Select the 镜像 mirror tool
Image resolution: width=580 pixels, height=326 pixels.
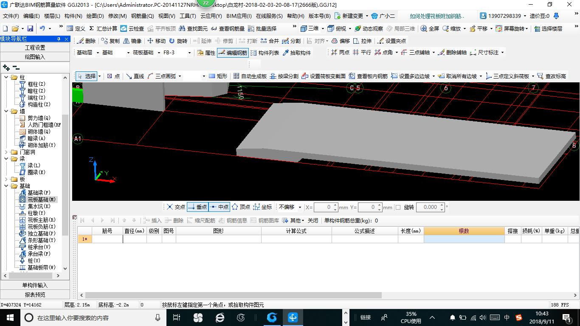pyautogui.click(x=132, y=41)
